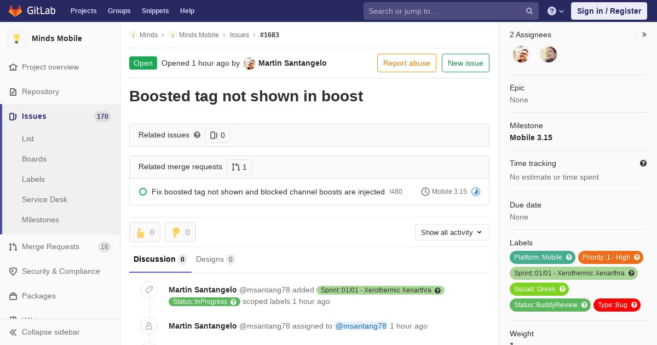657x345 pixels.
Task: Click the Sign in / Register button
Action: tap(609, 11)
